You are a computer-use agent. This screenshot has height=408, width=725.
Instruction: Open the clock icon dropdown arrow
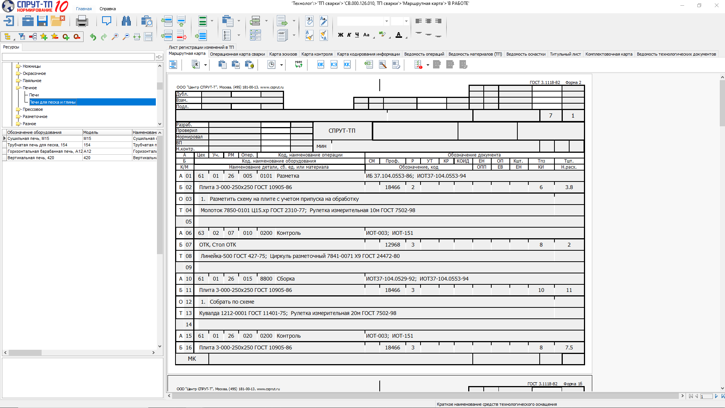point(281,65)
